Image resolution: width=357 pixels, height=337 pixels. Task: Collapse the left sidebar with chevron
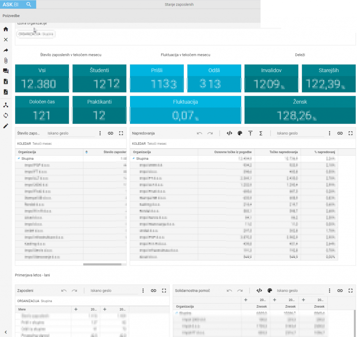coord(6,332)
